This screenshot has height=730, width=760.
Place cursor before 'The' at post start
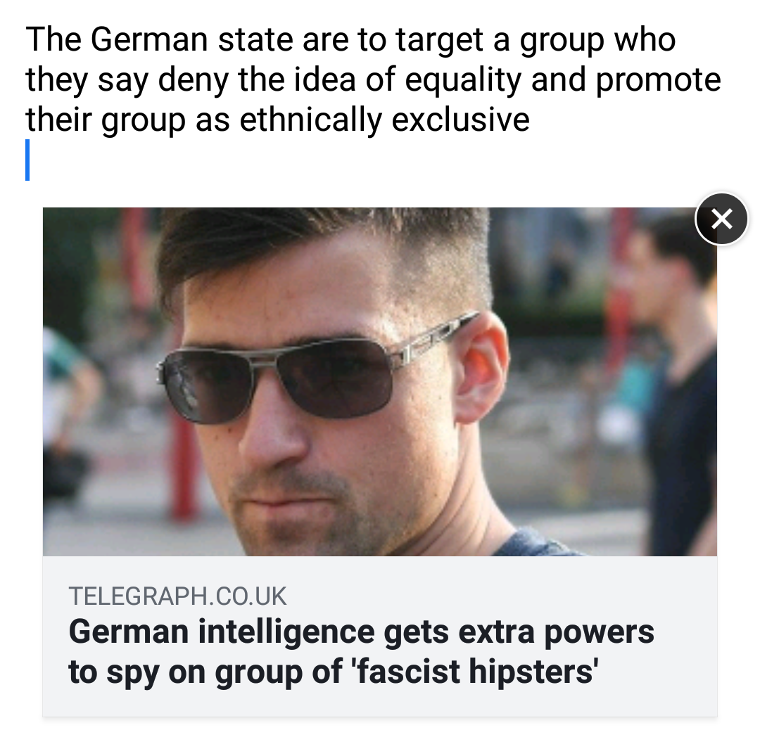[x=26, y=39]
